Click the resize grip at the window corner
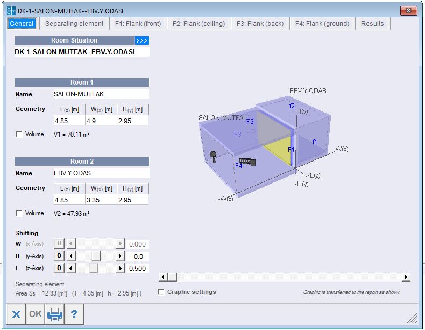This screenshot has width=425, height=330. point(412,318)
